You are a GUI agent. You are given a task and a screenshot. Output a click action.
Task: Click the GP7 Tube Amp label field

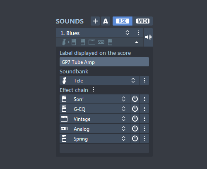(104, 62)
